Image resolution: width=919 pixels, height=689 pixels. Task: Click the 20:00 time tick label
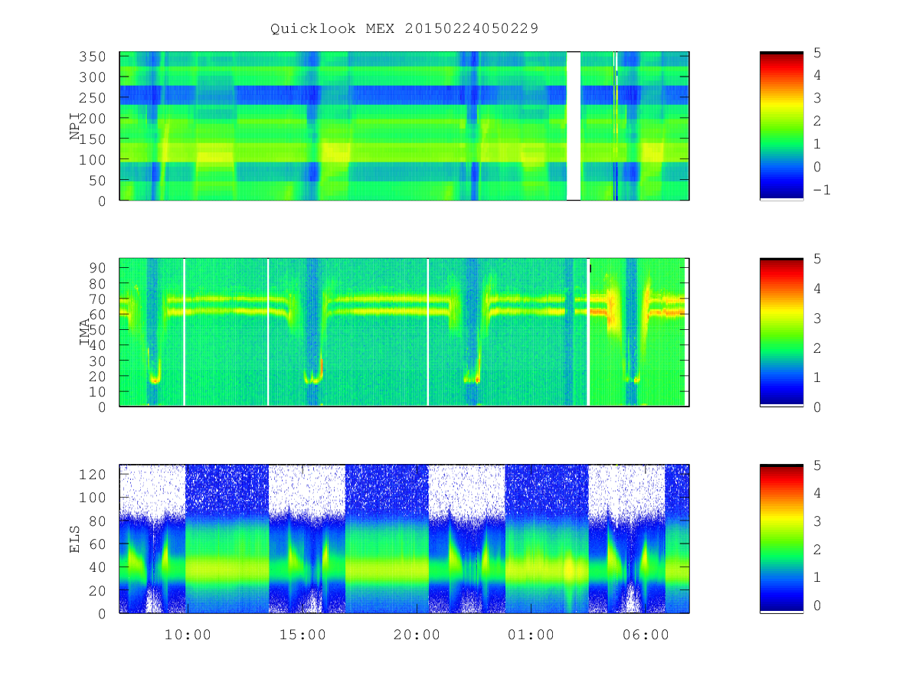click(417, 635)
